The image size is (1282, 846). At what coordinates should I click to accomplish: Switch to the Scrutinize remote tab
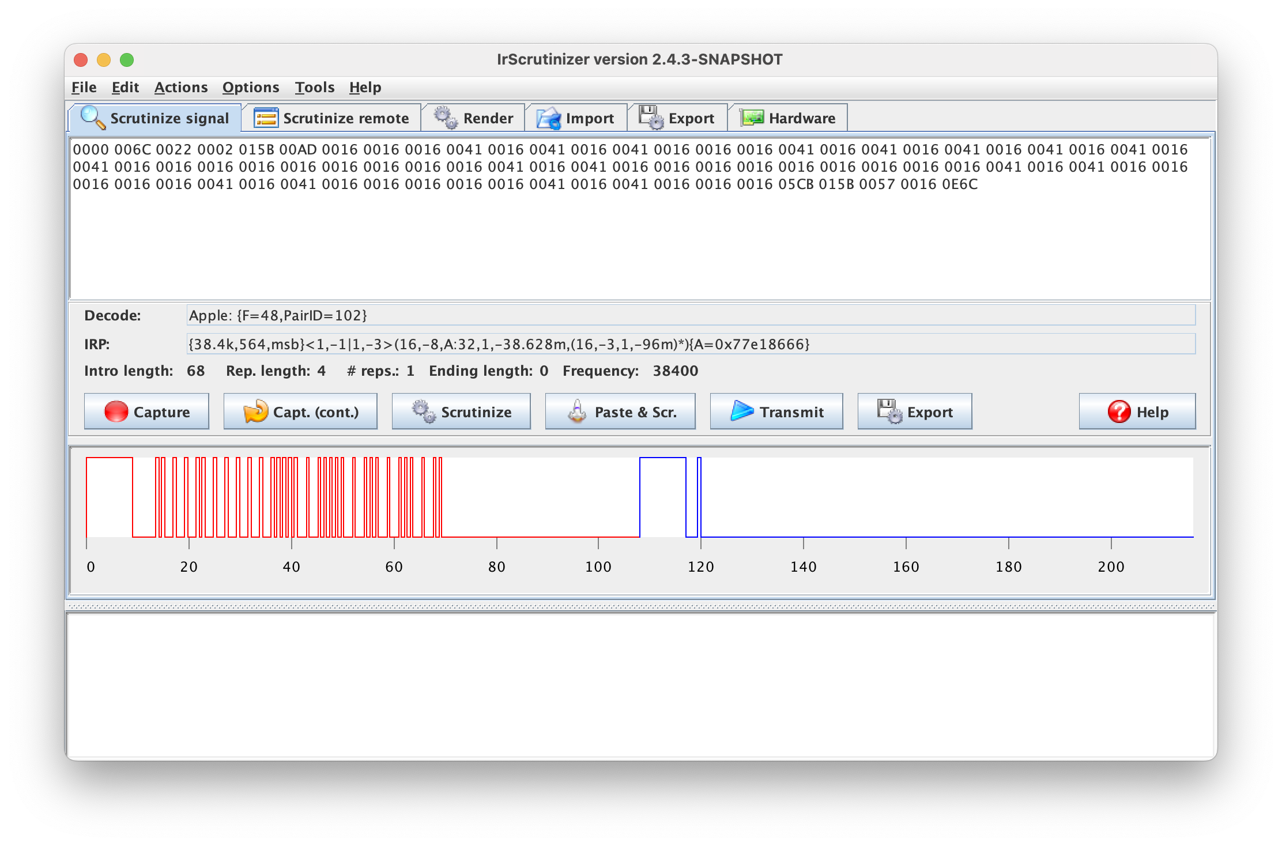click(331, 118)
